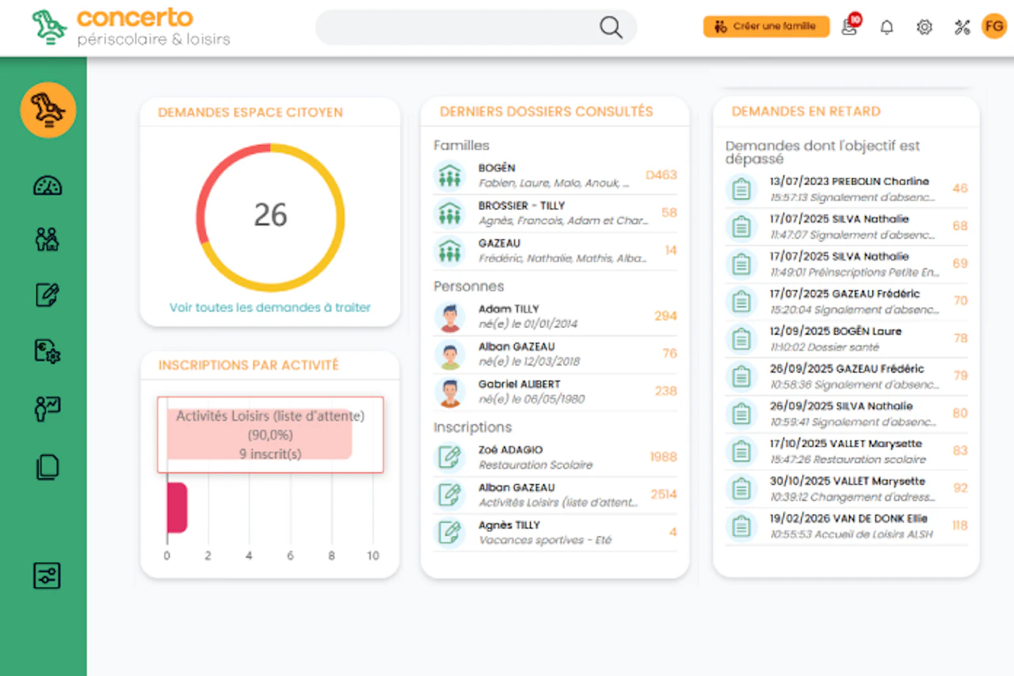Open the GAZEAU family record
The image size is (1014, 676).
(x=555, y=251)
